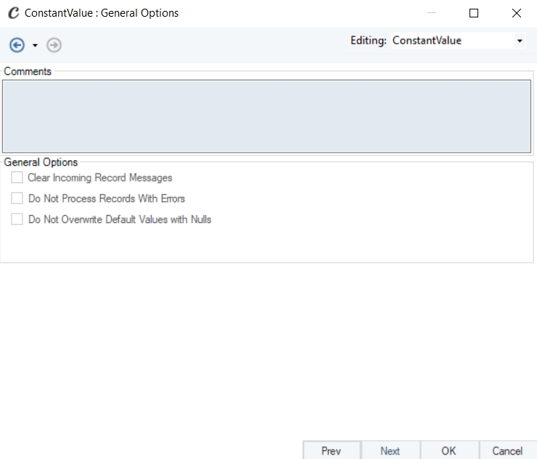The height and width of the screenshot is (459, 537).
Task: Click the forward navigation arrow icon
Action: pyautogui.click(x=54, y=45)
